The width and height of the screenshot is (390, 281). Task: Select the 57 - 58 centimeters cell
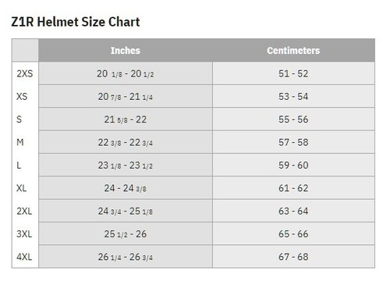tap(293, 142)
